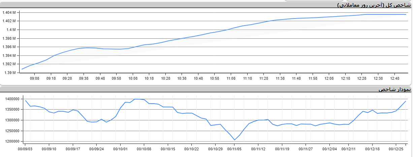Click the 1.404 M y-axis label
The height and width of the screenshot is (157, 413).
pos(9,13)
